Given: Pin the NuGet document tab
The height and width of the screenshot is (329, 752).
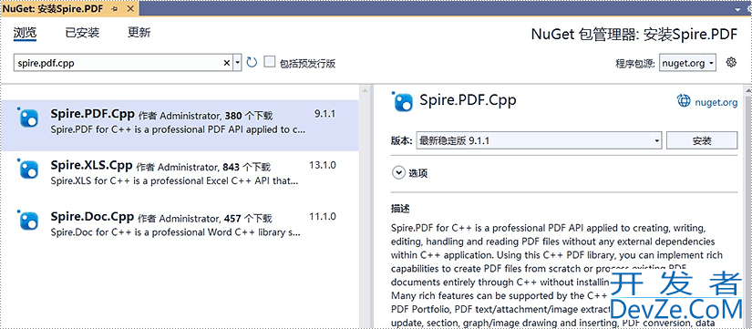Looking at the screenshot, I should point(114,8).
